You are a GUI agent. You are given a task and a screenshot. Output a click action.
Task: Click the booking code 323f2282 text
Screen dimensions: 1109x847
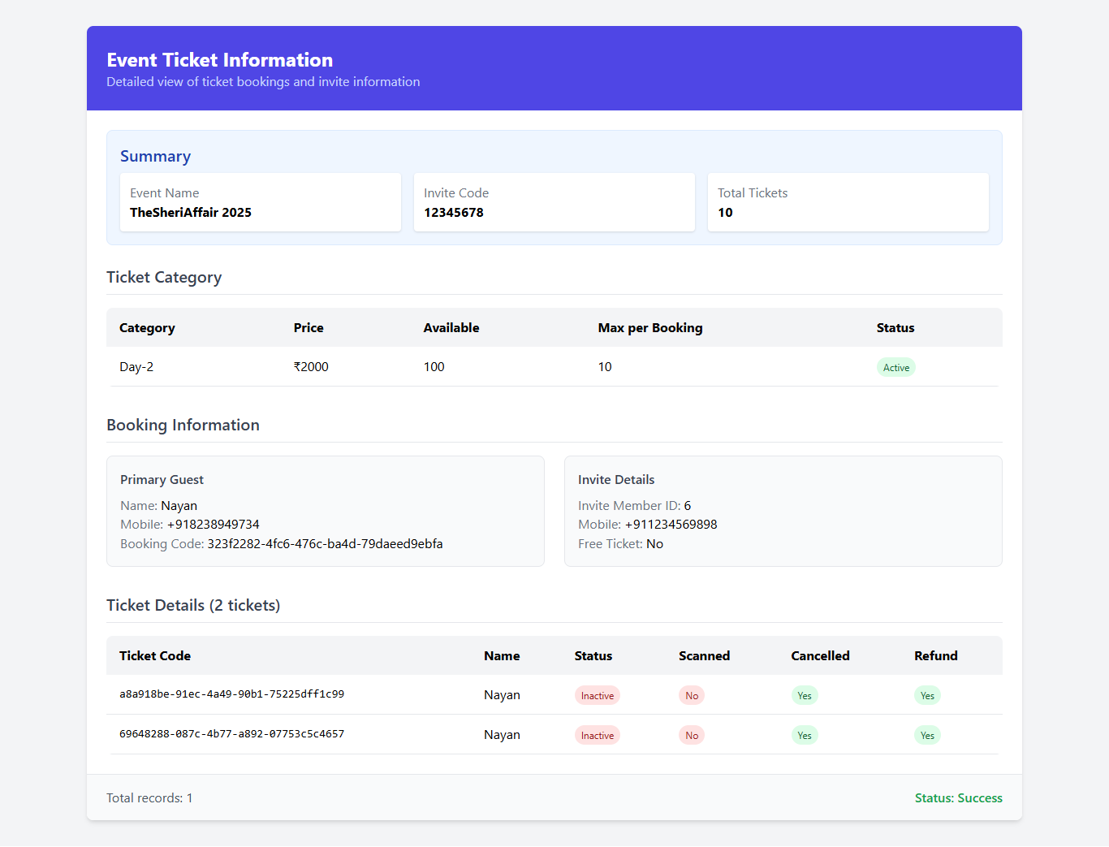coord(325,544)
